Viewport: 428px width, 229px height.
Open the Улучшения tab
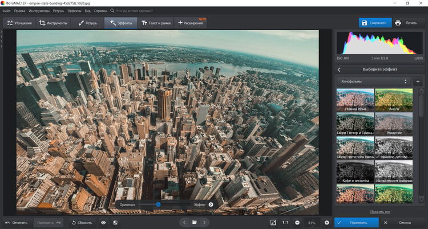click(18, 23)
